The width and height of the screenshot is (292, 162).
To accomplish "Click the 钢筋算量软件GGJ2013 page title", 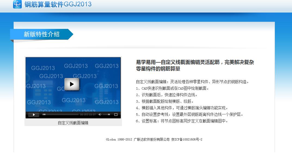I will pyautogui.click(x=58, y=4).
